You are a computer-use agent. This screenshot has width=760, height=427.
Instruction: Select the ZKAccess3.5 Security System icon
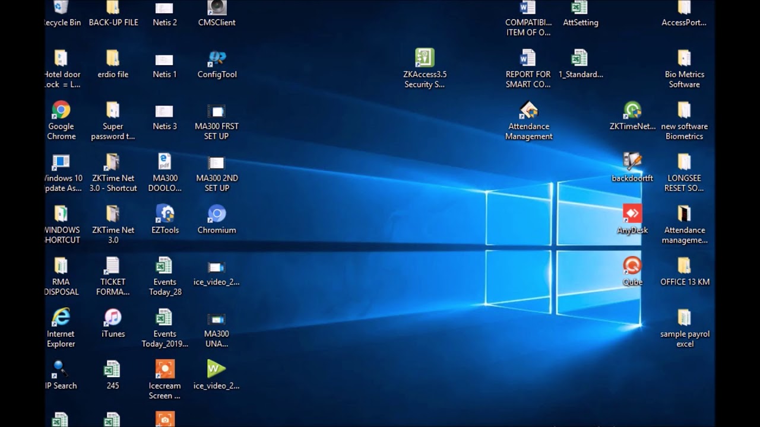(425, 69)
